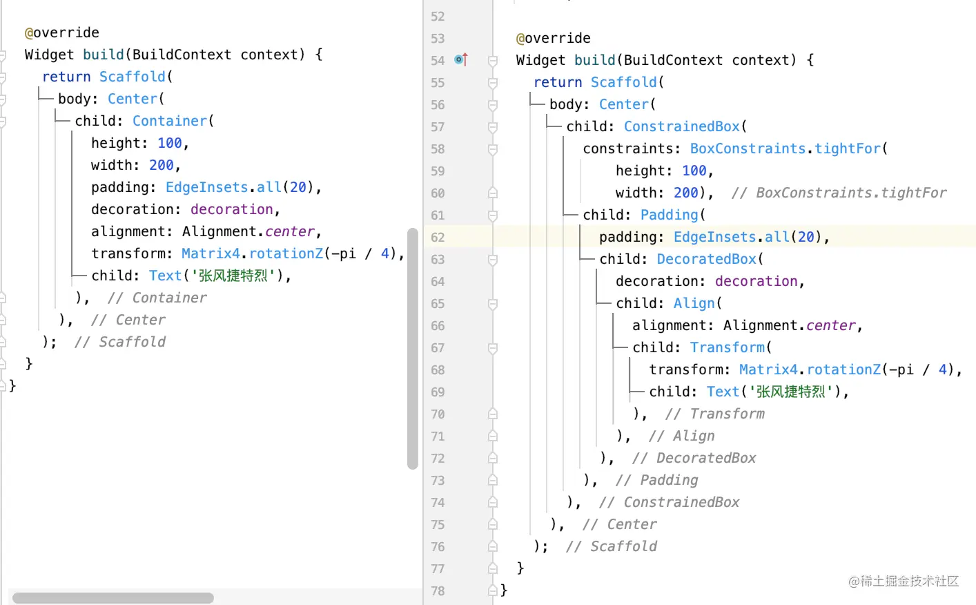Click the fold end marker at line 78
The height and width of the screenshot is (605, 976).
click(493, 590)
